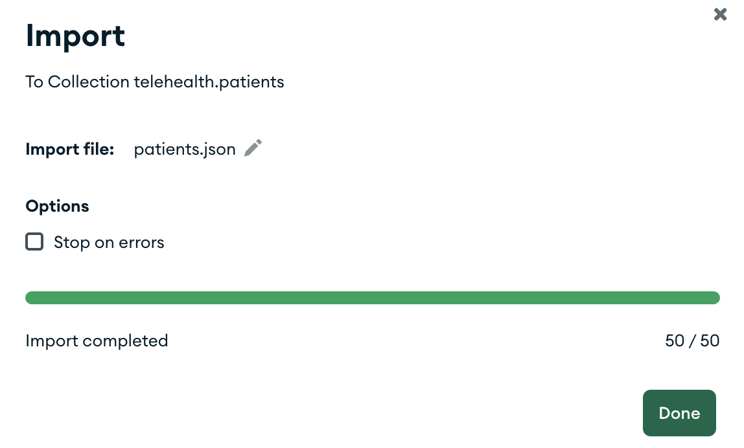
Task: Confirm the completed import with Done
Action: click(679, 412)
